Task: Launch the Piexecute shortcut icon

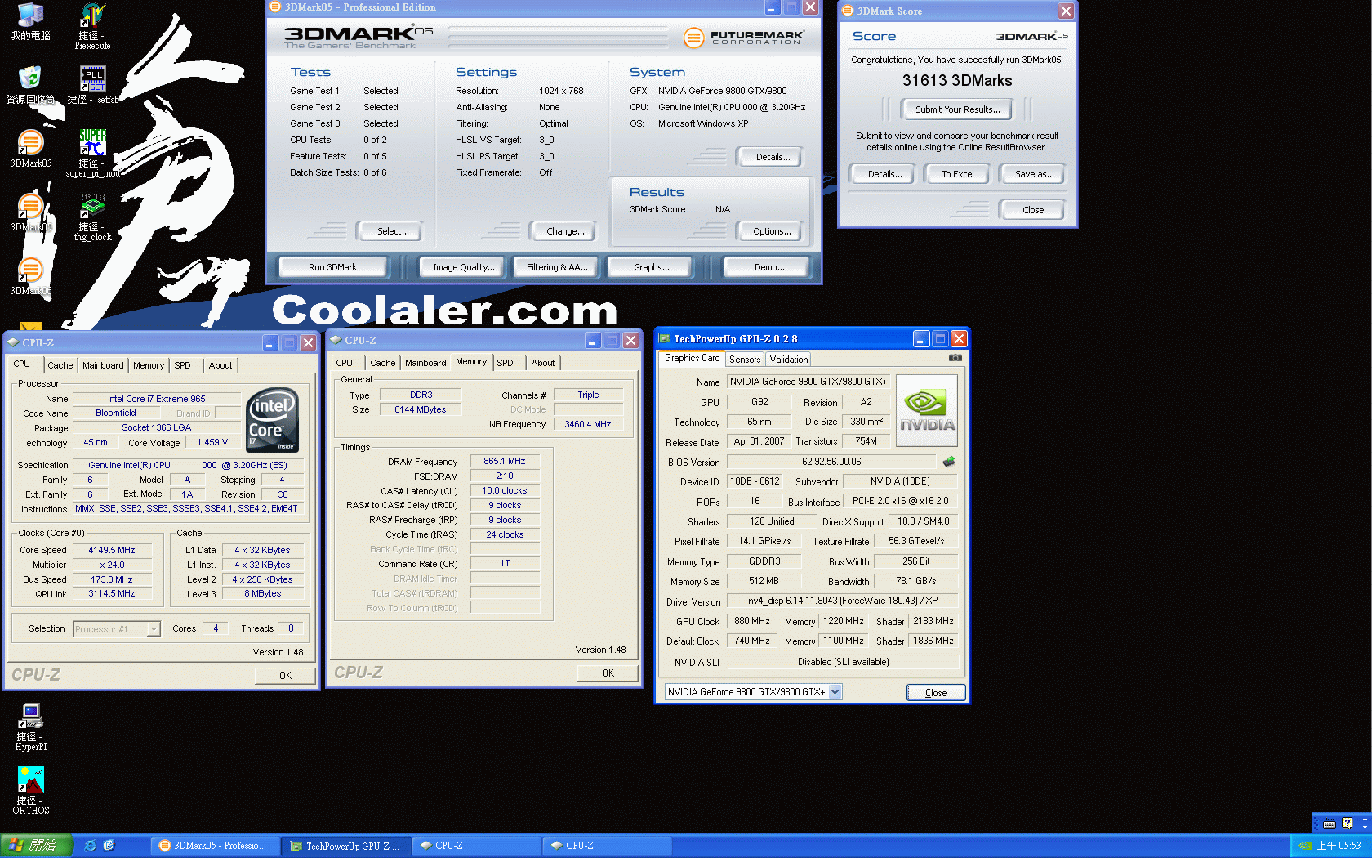Action: (92, 26)
